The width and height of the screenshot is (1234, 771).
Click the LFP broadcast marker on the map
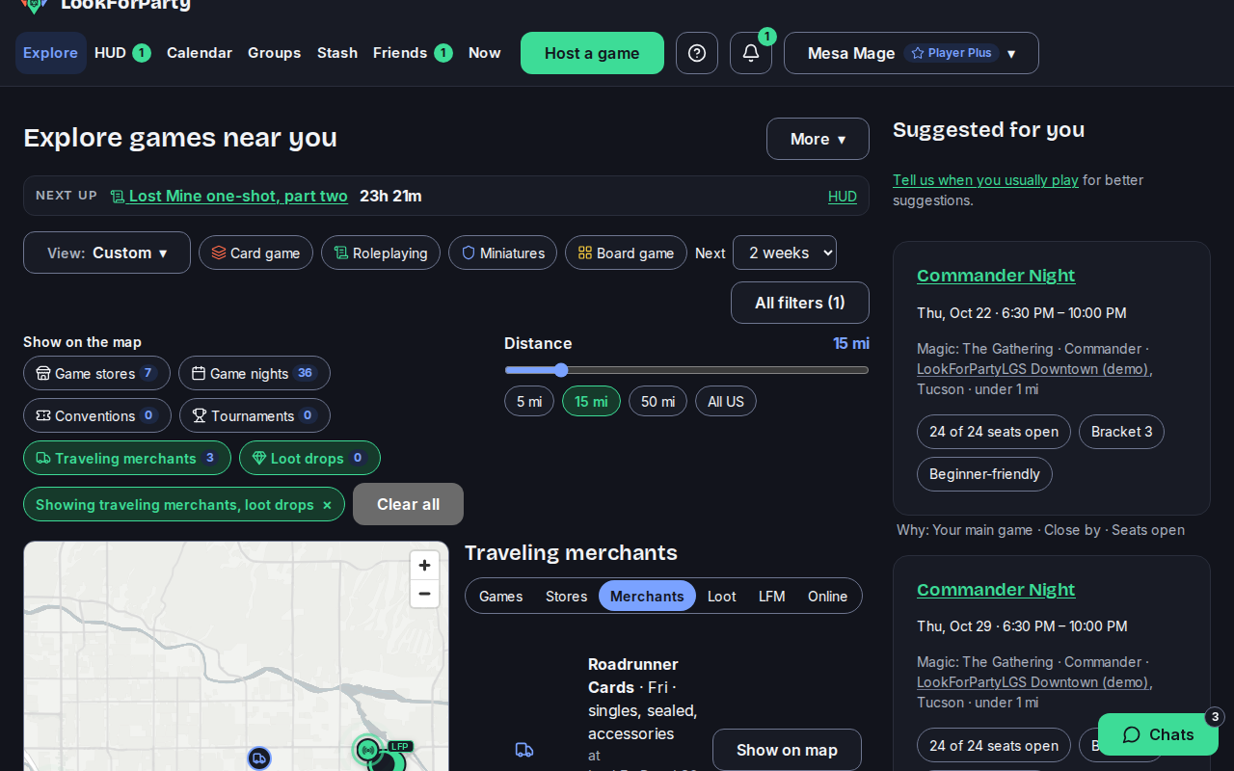click(367, 749)
